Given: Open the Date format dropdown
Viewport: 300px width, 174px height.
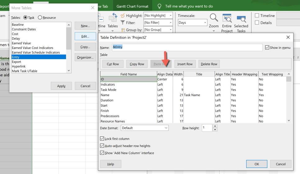Looking at the screenshot, I should tap(166, 128).
